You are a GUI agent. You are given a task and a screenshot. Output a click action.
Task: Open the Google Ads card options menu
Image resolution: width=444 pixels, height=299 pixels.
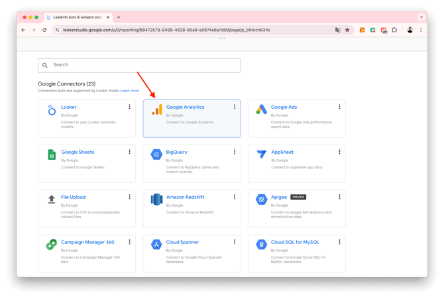tap(339, 107)
